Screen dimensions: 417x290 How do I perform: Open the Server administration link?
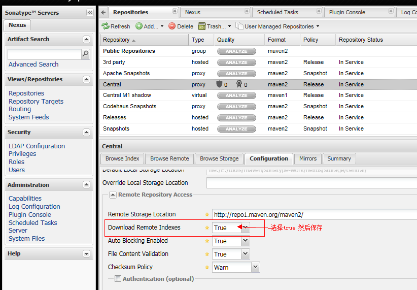(18, 231)
